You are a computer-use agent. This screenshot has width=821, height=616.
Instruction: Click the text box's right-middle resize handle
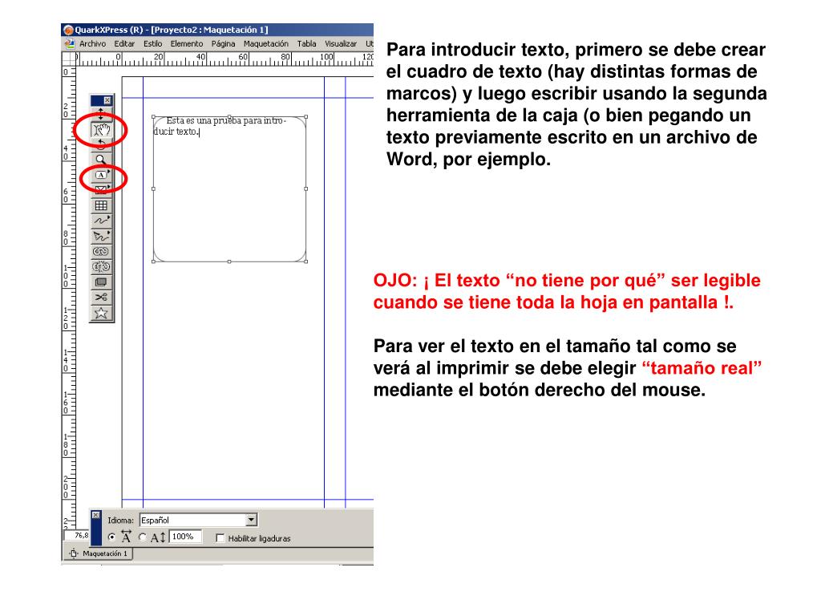[x=305, y=188]
